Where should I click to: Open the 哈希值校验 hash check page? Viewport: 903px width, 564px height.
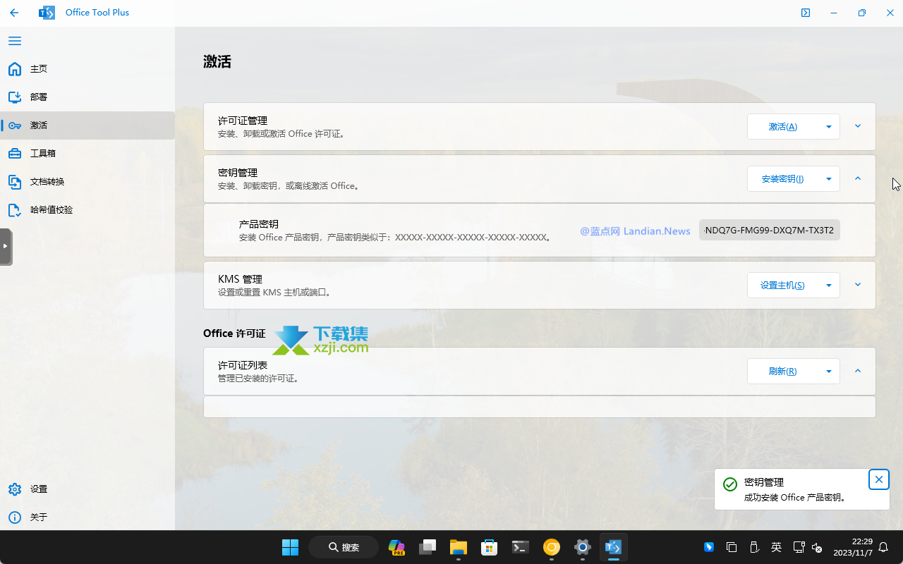(87, 210)
